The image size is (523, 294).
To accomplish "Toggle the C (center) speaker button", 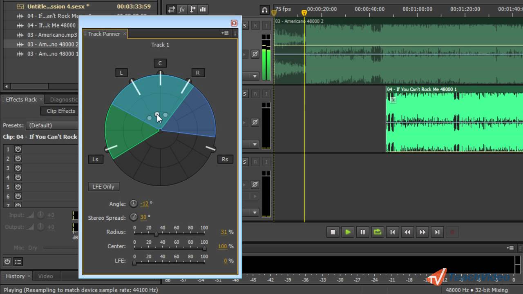I will click(160, 63).
